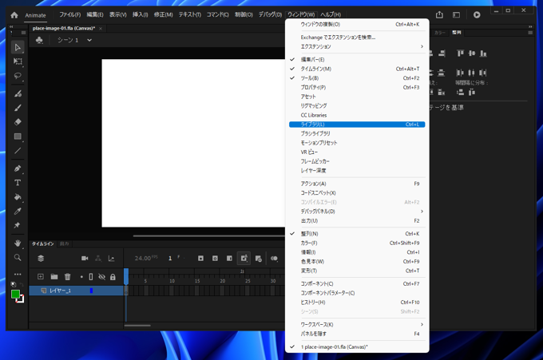Select the Pen tool
This screenshot has height=360, width=543.
tap(18, 168)
